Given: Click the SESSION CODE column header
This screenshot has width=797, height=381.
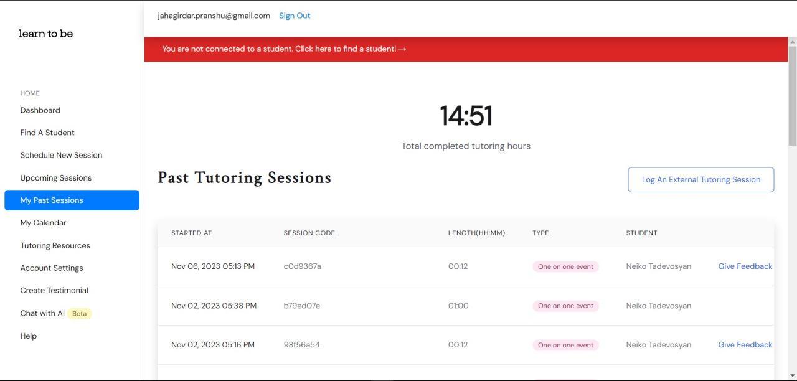Looking at the screenshot, I should pos(309,233).
